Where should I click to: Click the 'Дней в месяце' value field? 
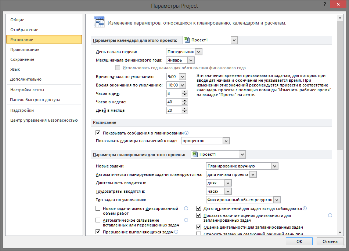click(x=174, y=110)
